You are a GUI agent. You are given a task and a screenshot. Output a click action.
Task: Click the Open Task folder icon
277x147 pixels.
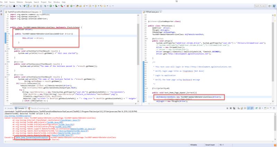click(81, 6)
